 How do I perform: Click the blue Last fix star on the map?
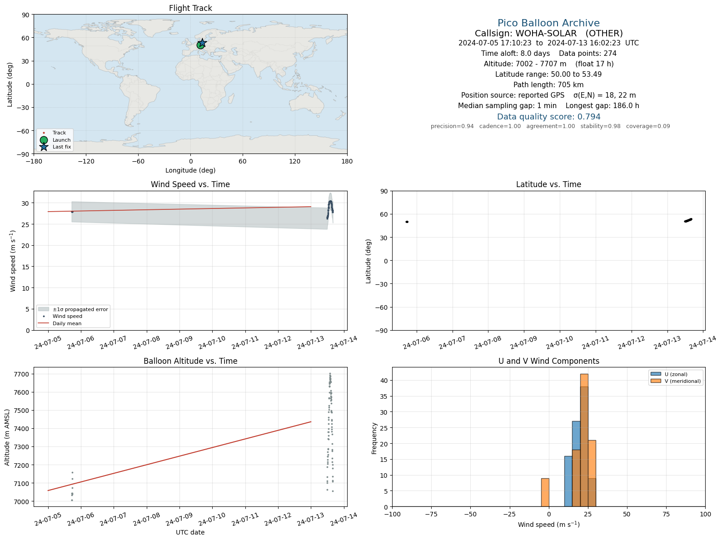202,43
